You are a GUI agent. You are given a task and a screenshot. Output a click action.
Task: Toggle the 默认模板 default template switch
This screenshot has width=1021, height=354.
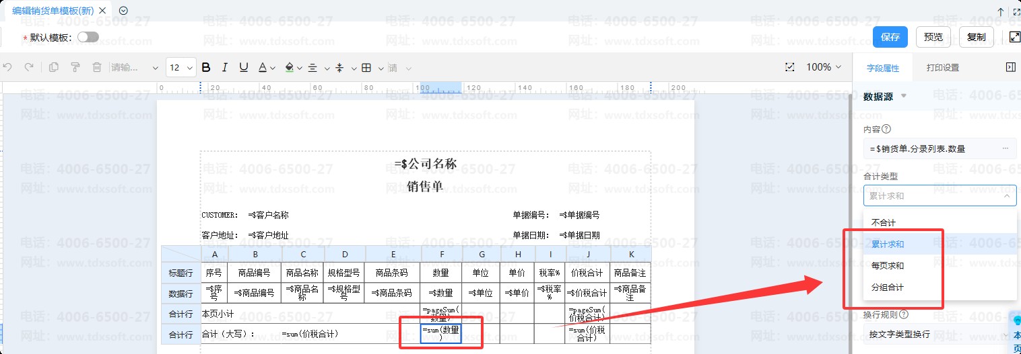pyautogui.click(x=88, y=38)
